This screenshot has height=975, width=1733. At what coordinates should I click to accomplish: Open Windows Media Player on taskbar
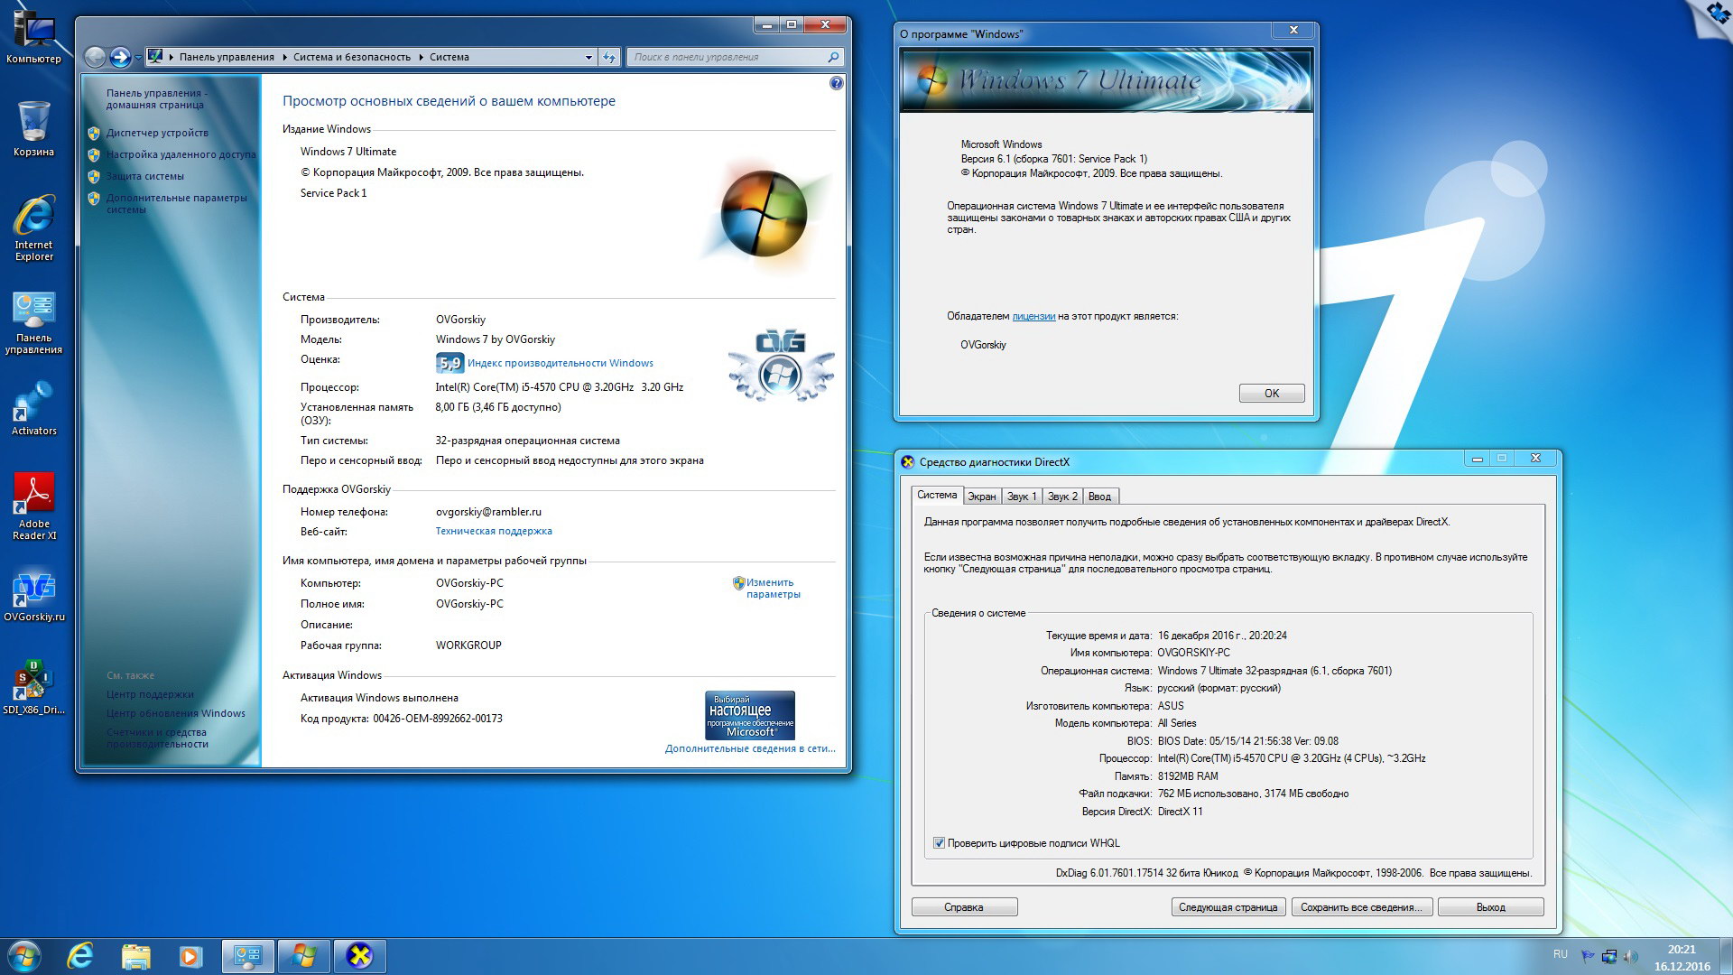click(x=190, y=956)
